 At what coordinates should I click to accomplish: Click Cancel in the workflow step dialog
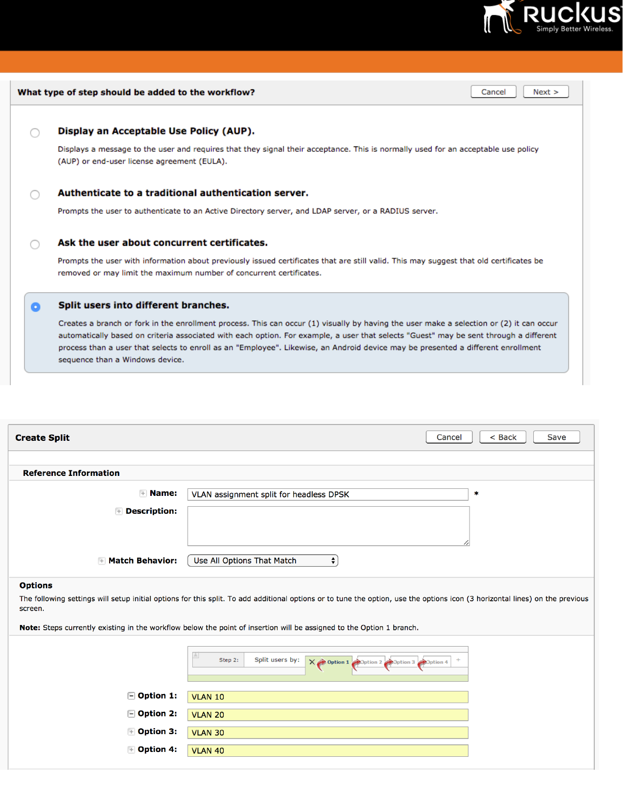point(493,92)
